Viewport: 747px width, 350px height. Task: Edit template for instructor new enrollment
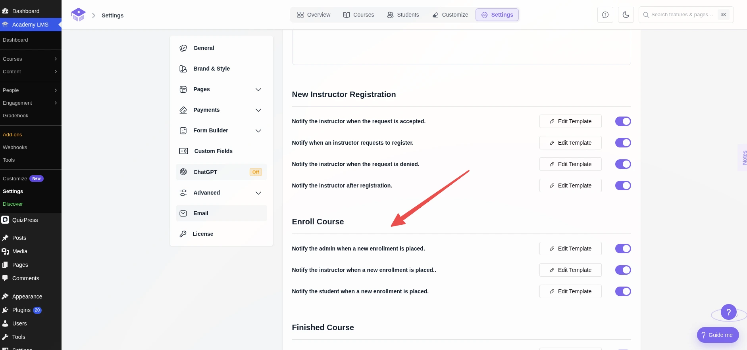[x=570, y=270]
